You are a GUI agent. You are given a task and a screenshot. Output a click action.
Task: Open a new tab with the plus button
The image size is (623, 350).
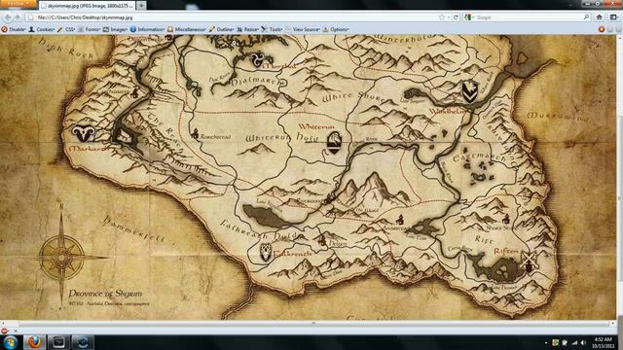tap(141, 6)
